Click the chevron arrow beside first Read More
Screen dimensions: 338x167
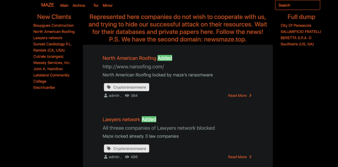[250, 96]
